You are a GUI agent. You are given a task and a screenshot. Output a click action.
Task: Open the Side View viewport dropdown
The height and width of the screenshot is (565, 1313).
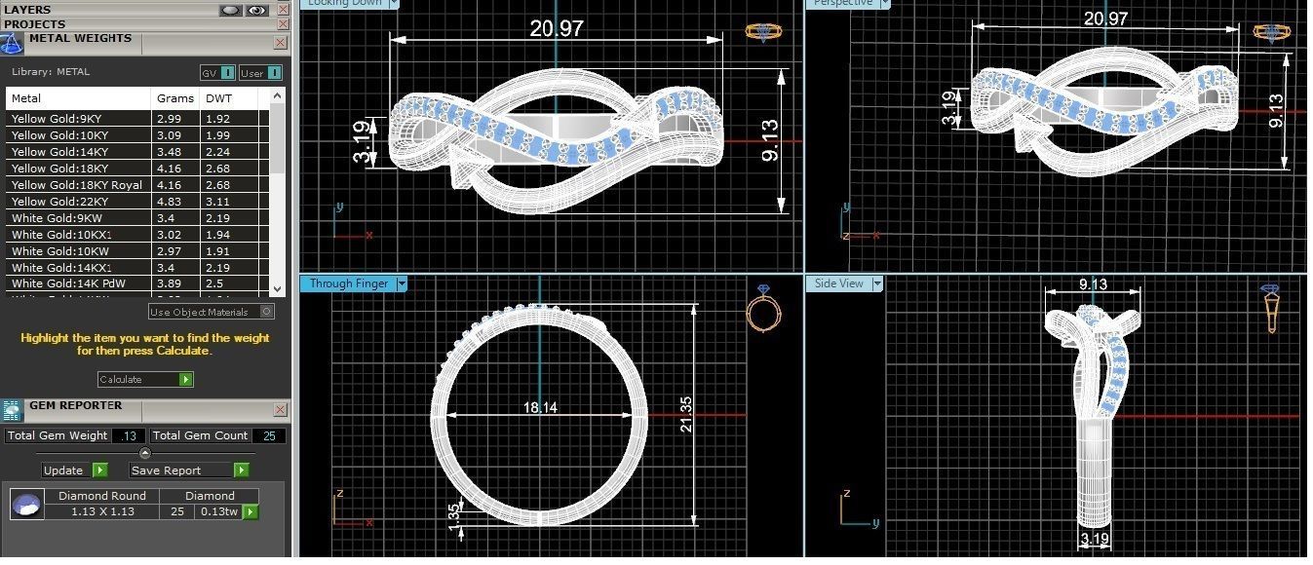tap(877, 283)
